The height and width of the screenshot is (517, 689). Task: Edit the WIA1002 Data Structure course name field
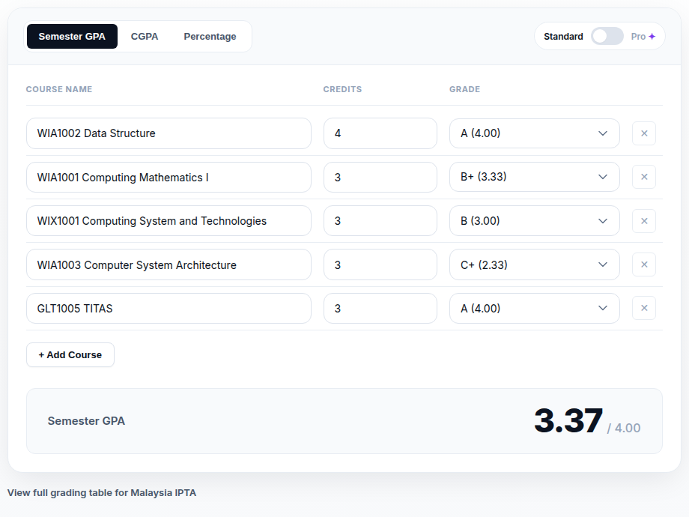[169, 133]
